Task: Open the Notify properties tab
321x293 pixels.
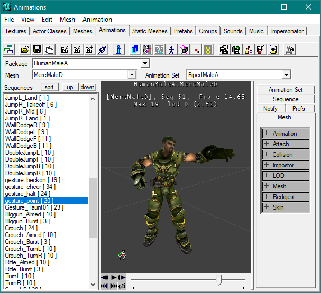Action: [x=270, y=109]
